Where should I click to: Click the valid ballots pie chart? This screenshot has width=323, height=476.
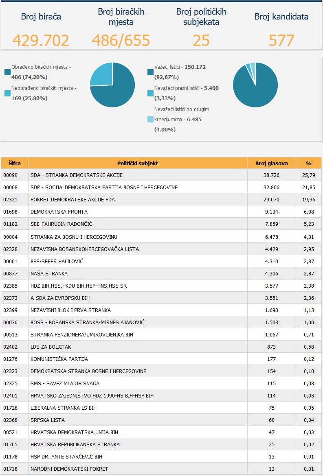255,85
